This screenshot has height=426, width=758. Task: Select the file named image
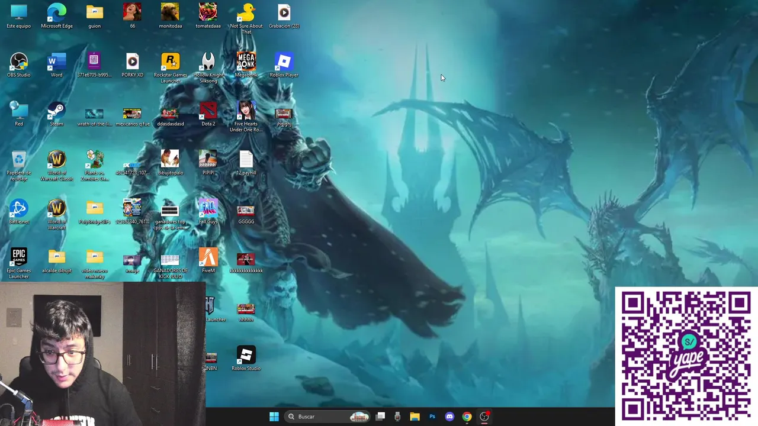(x=132, y=264)
